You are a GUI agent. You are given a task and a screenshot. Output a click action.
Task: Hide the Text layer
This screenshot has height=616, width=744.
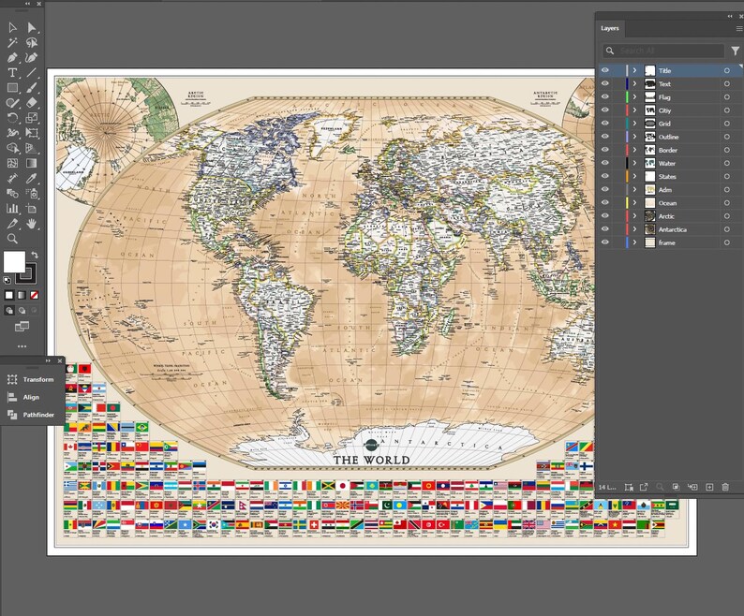pos(605,83)
